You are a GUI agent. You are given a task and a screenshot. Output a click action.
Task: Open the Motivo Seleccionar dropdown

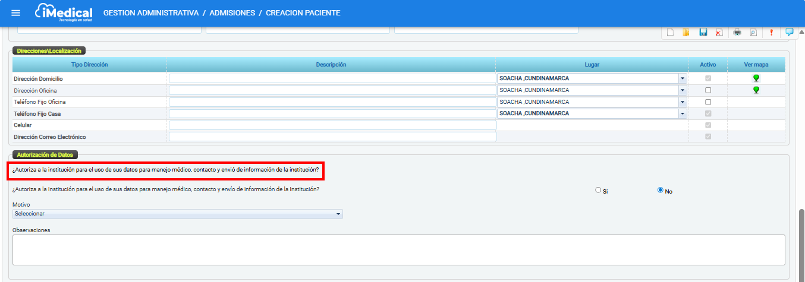(x=338, y=214)
